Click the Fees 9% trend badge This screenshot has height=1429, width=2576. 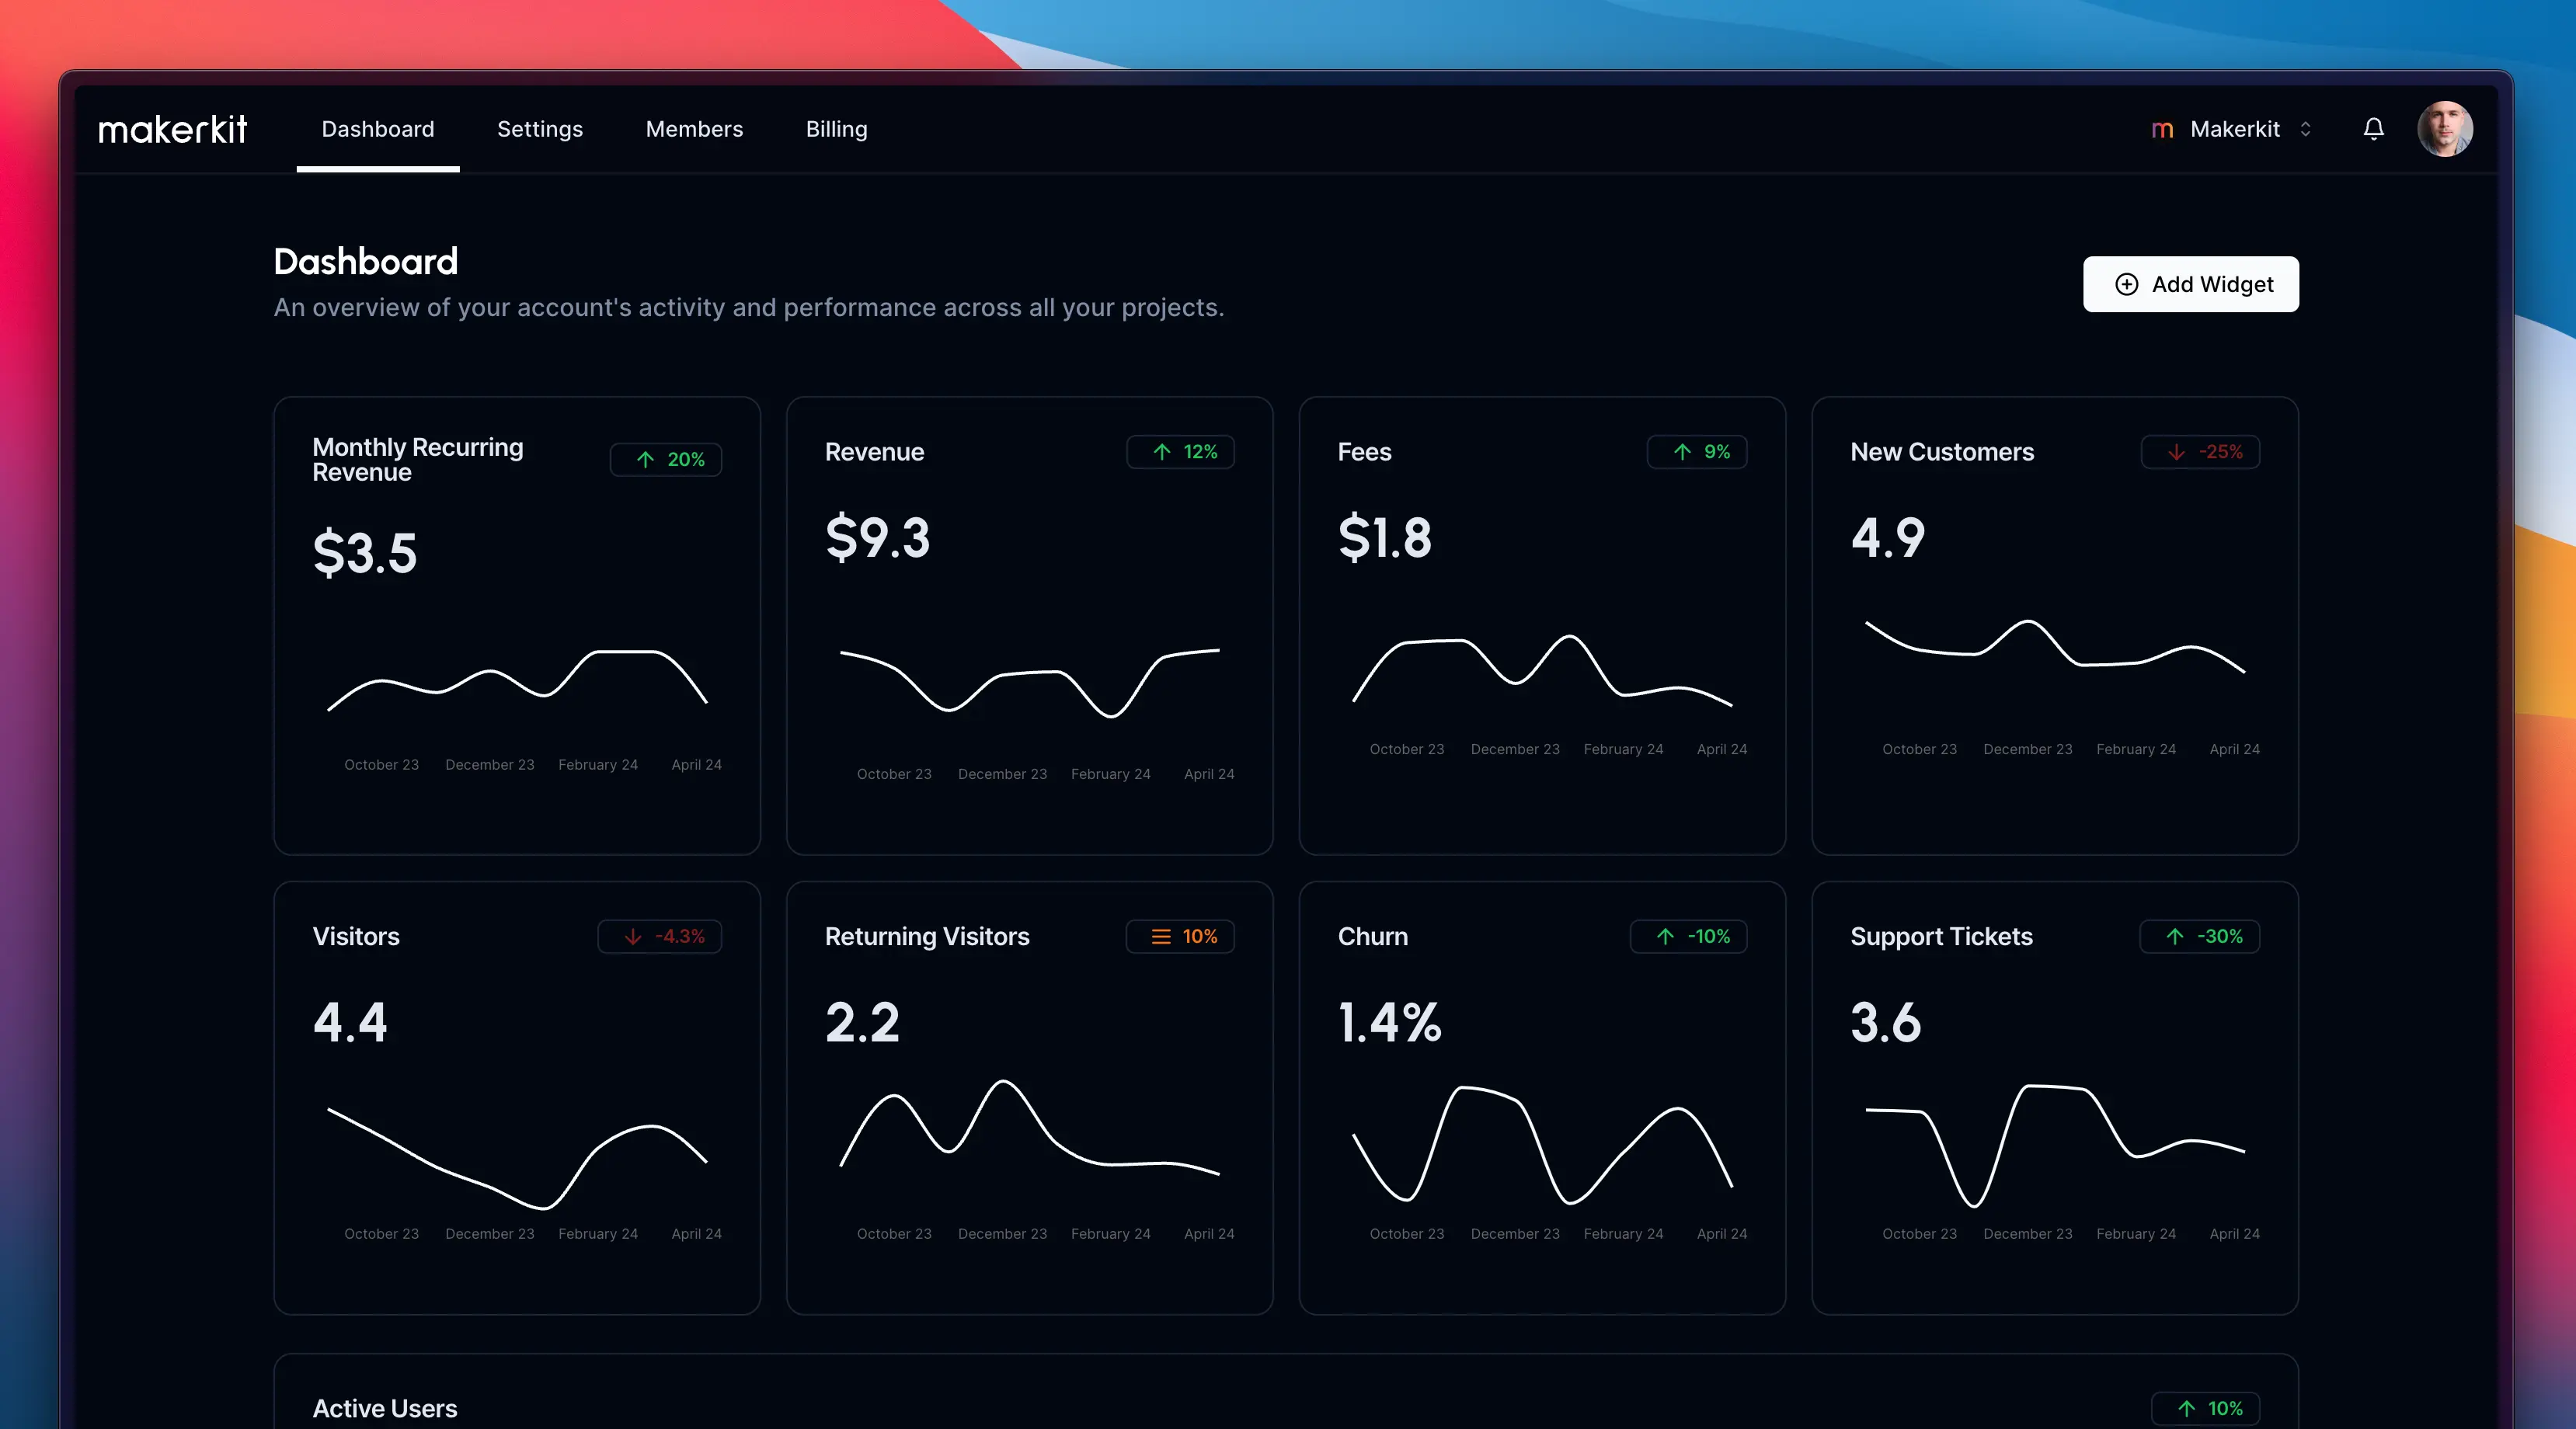(1697, 452)
